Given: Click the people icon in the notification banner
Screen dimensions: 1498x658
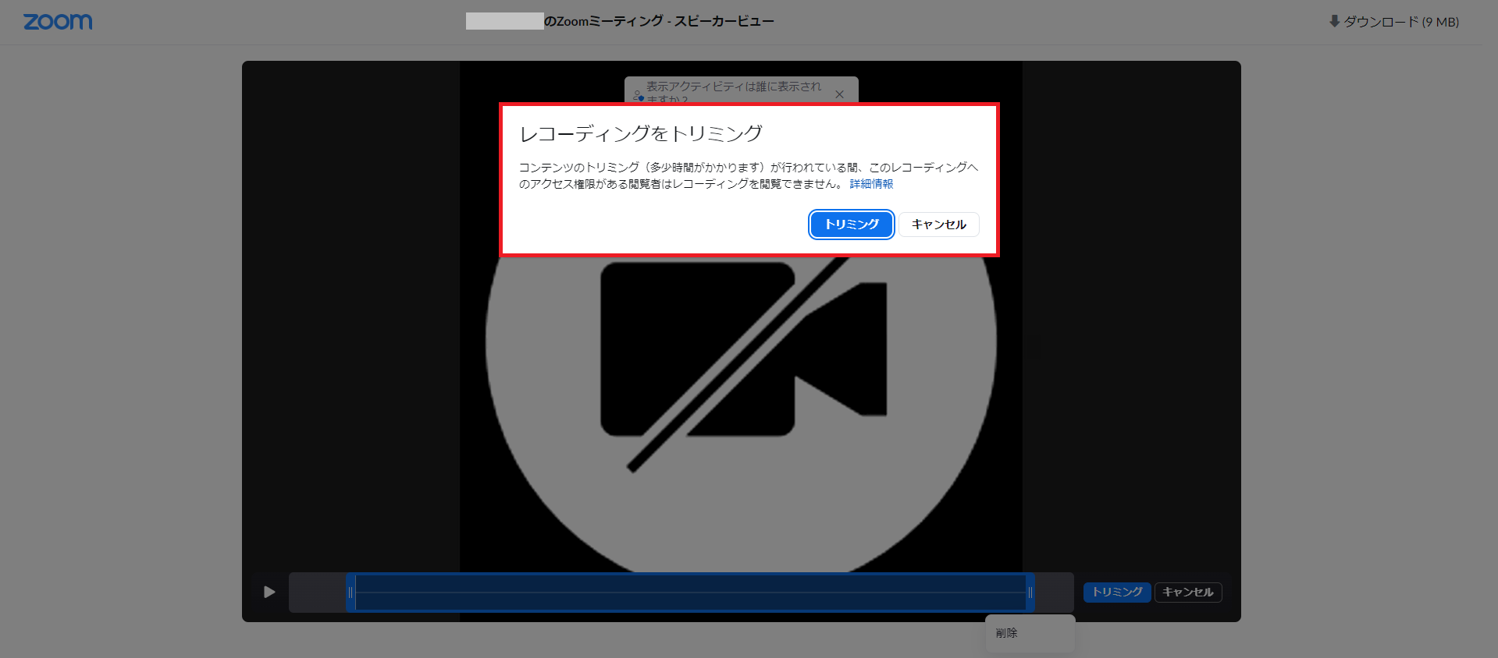Looking at the screenshot, I should point(638,96).
